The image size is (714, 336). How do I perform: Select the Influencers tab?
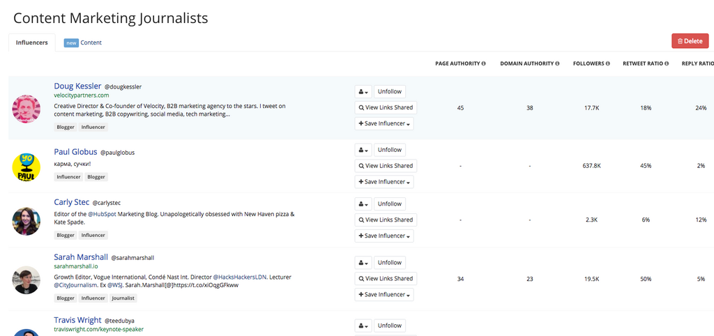[32, 43]
